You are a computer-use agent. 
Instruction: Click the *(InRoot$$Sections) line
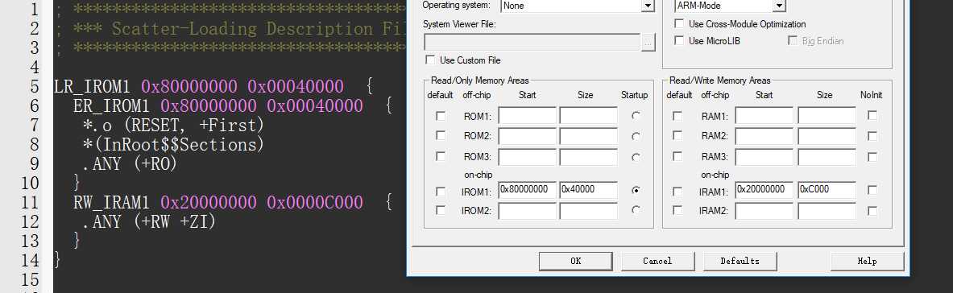click(173, 145)
